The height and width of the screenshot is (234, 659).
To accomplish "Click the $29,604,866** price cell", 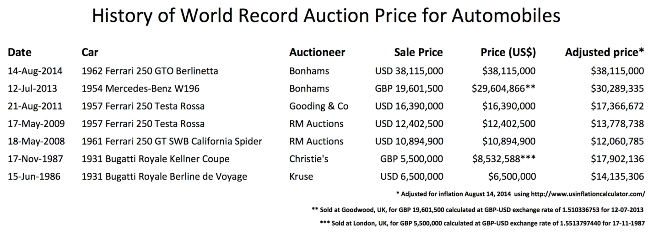I will pos(503,89).
